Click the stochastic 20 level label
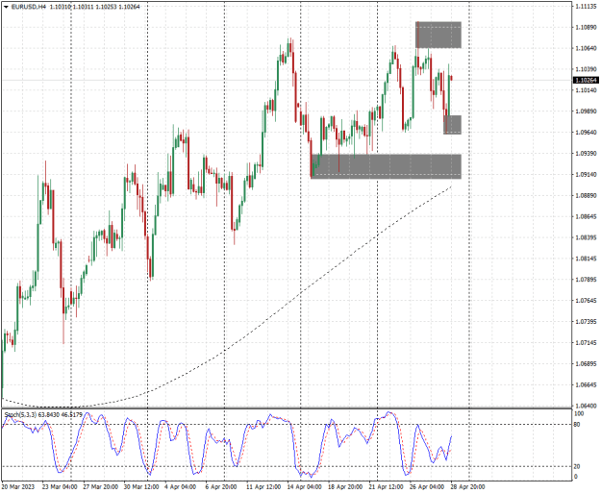 pos(577,467)
